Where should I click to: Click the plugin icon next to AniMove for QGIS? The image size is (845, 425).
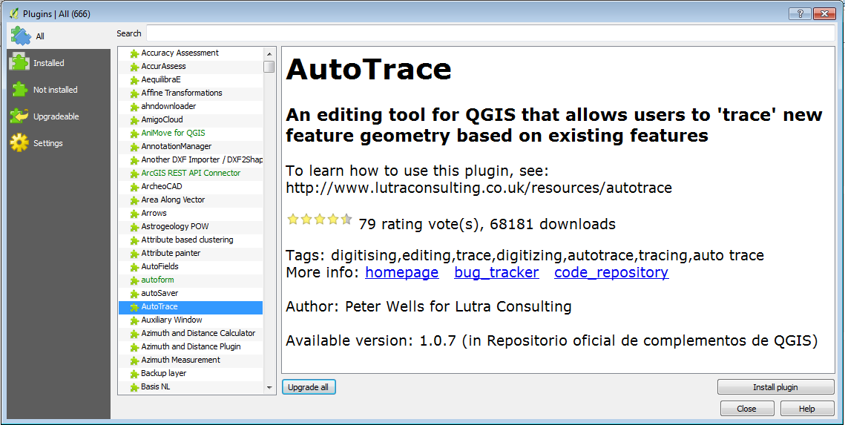click(134, 133)
